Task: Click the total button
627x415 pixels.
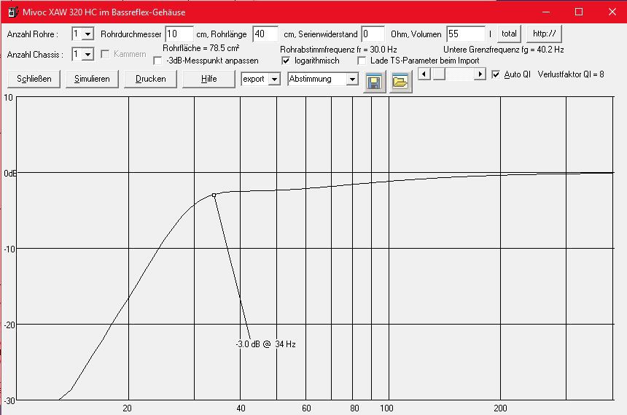Action: coord(509,34)
